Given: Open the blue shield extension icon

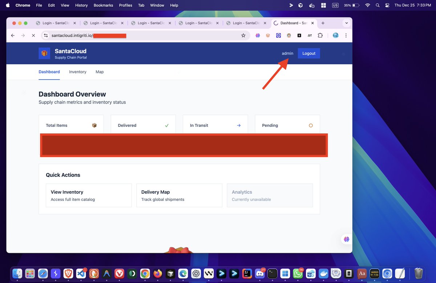Looking at the screenshot, I should (278, 36).
